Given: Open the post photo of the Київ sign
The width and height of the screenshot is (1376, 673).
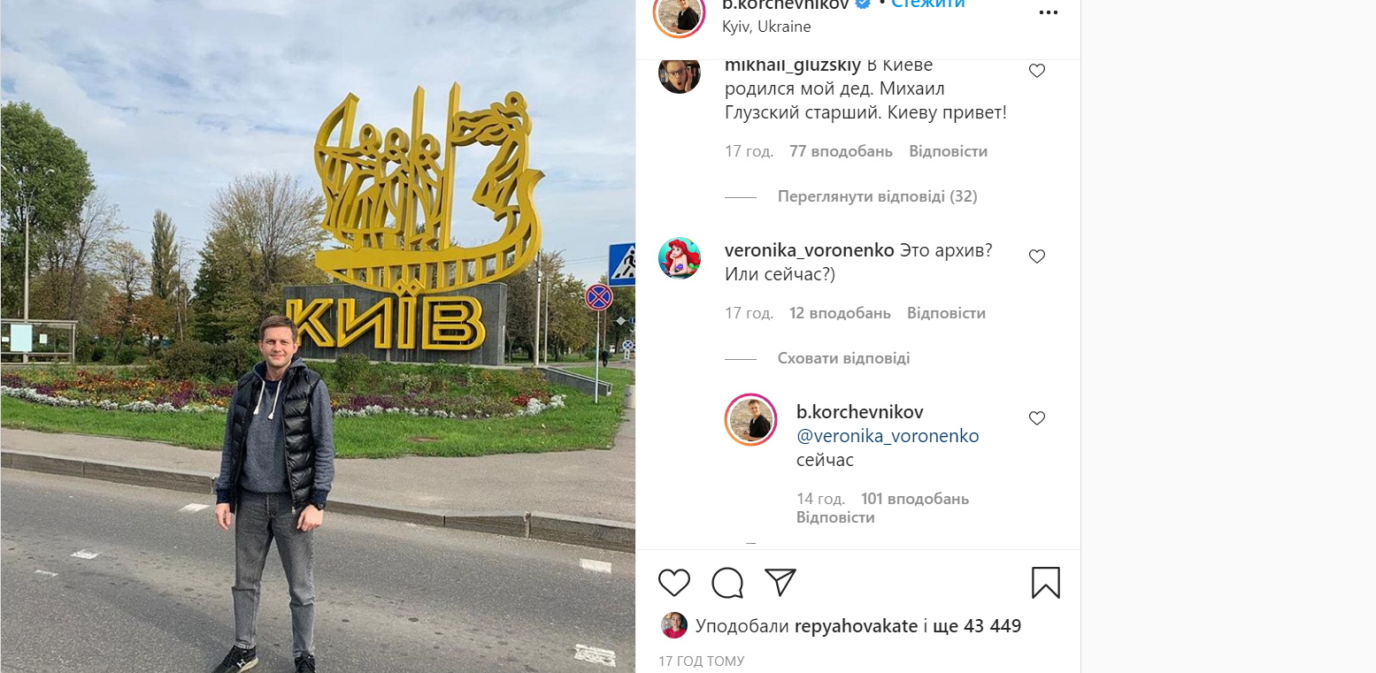Looking at the screenshot, I should click(318, 336).
